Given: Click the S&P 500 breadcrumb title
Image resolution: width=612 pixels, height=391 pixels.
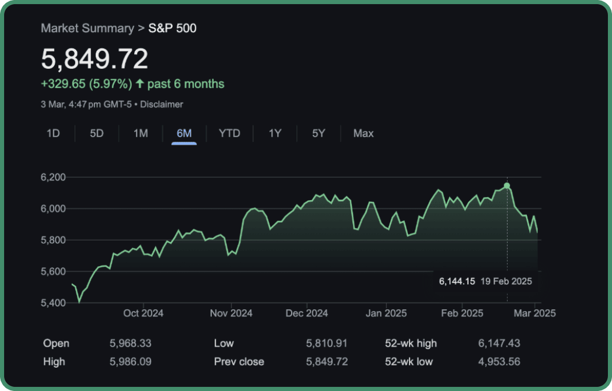Looking at the screenshot, I should coord(172,28).
